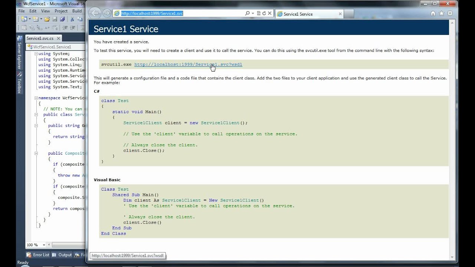This screenshot has width=475, height=267.
Task: Collapse the public Composite method block
Action: [36, 153]
